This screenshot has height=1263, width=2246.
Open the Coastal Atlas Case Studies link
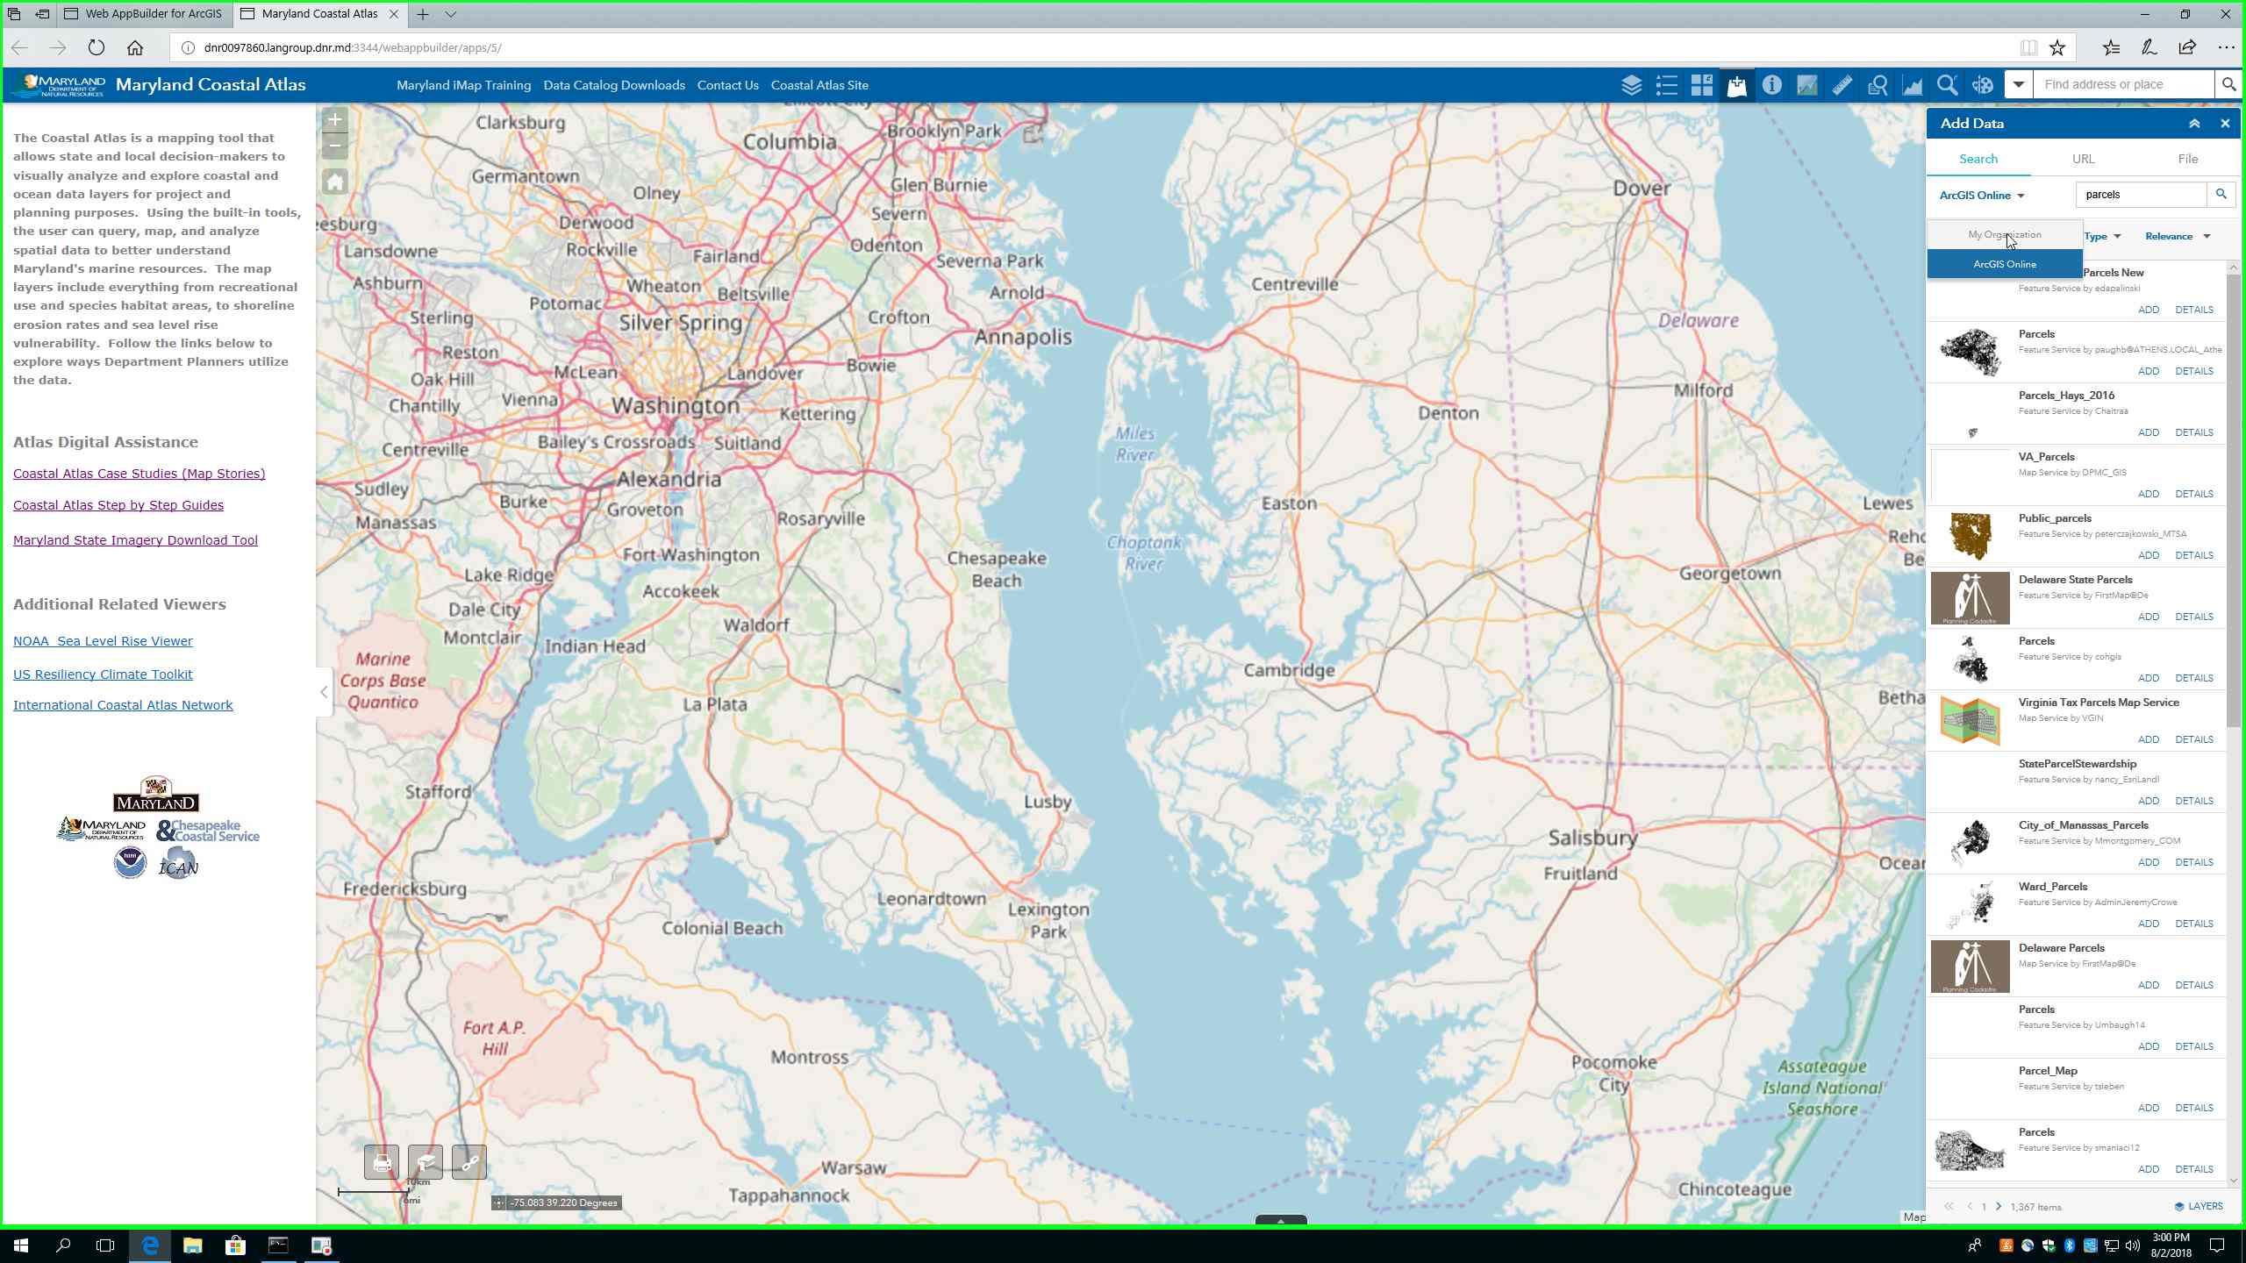click(x=138, y=473)
